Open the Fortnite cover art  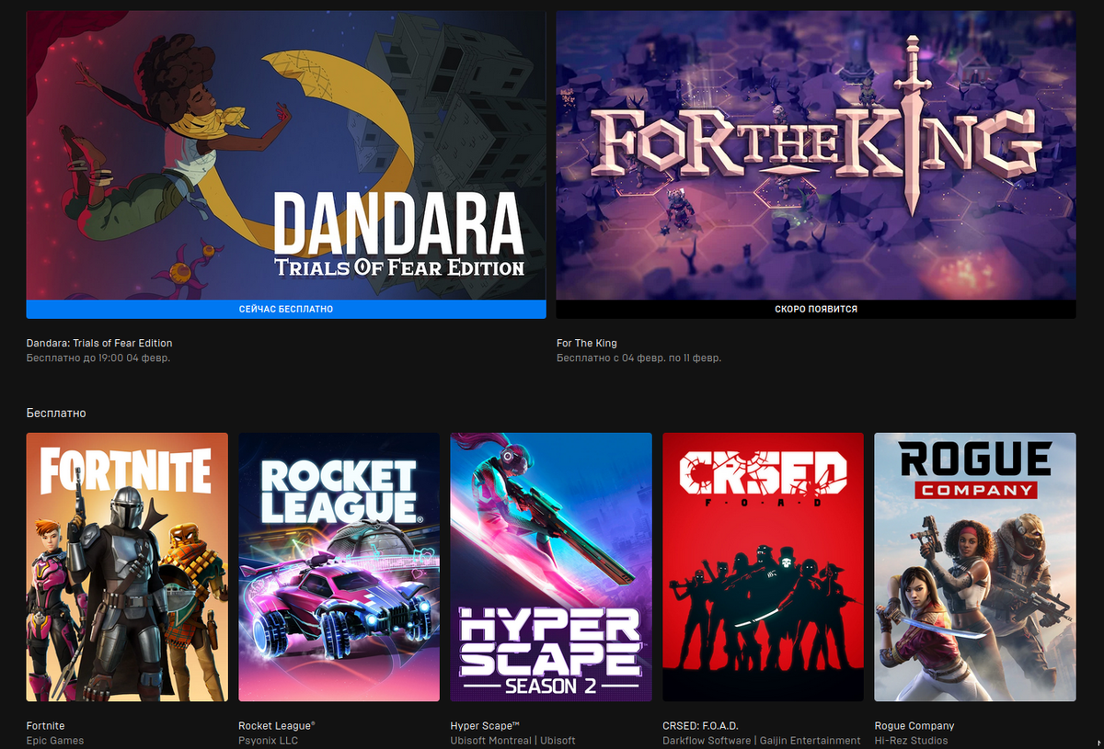pyautogui.click(x=127, y=567)
